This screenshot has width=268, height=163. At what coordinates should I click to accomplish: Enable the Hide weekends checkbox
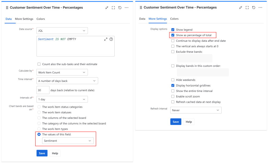tap(173, 80)
